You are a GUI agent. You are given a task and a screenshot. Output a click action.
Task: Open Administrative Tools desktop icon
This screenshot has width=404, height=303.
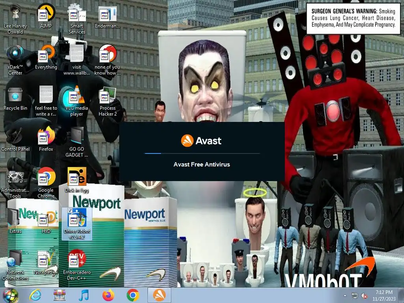[15, 183]
